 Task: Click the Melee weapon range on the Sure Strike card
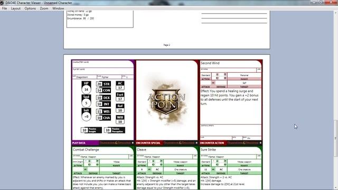[x=244, y=161]
